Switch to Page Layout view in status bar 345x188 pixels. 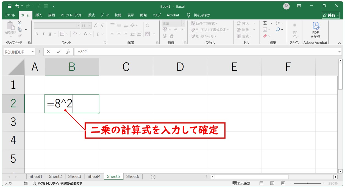point(272,183)
